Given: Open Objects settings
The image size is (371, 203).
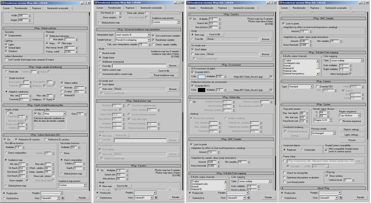Looking at the screenshot, I should [x=352, y=130].
